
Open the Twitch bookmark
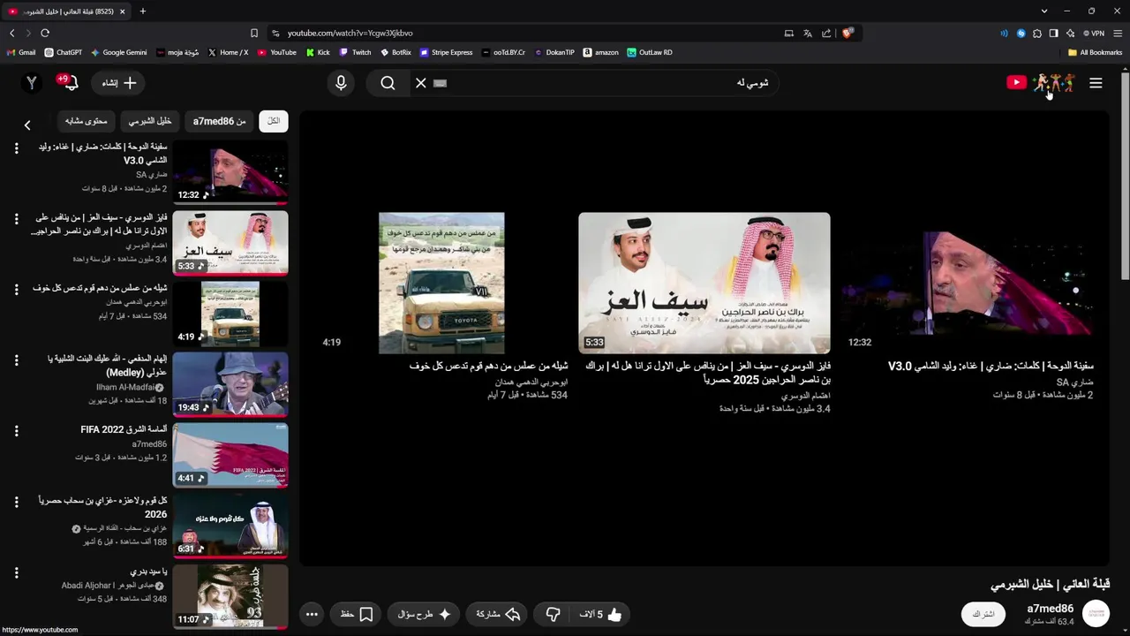(356, 52)
